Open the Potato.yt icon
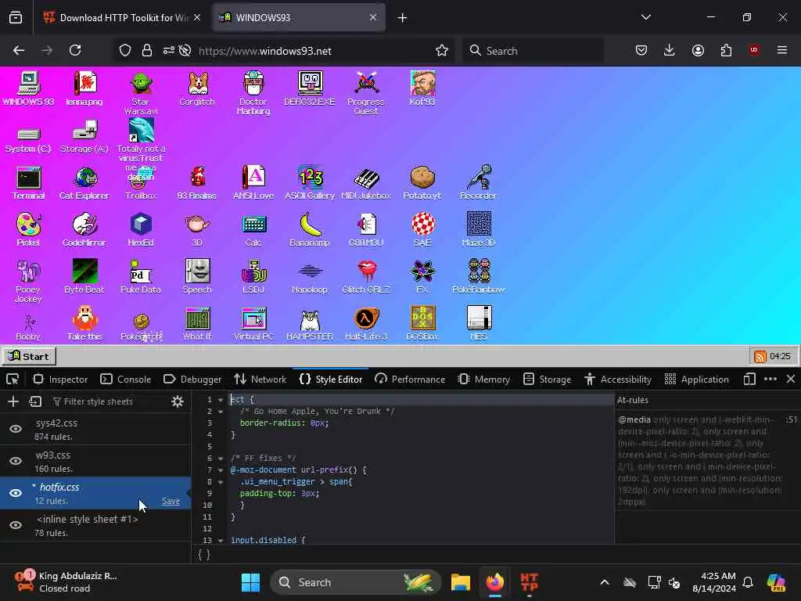The width and height of the screenshot is (801, 601). point(422,182)
